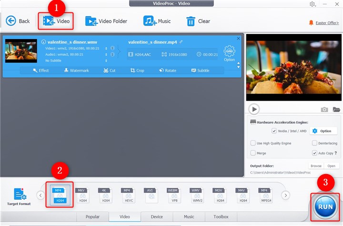Add a video with the Video button

click(x=56, y=21)
